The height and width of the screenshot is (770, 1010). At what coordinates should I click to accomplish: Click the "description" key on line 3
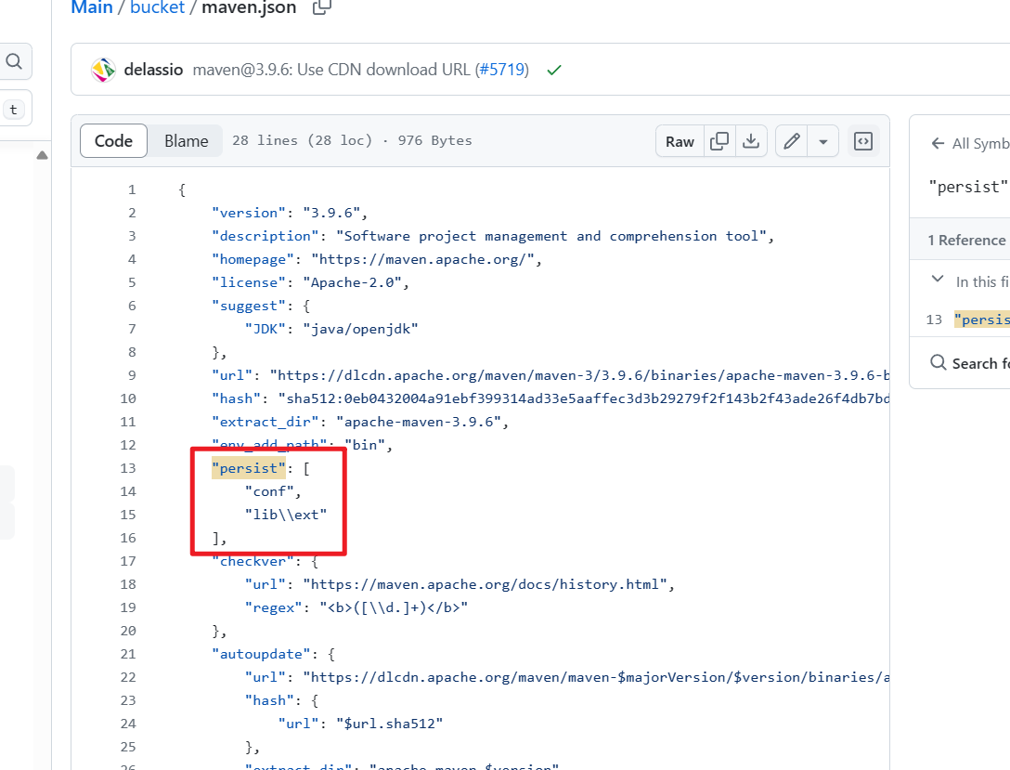pos(265,237)
